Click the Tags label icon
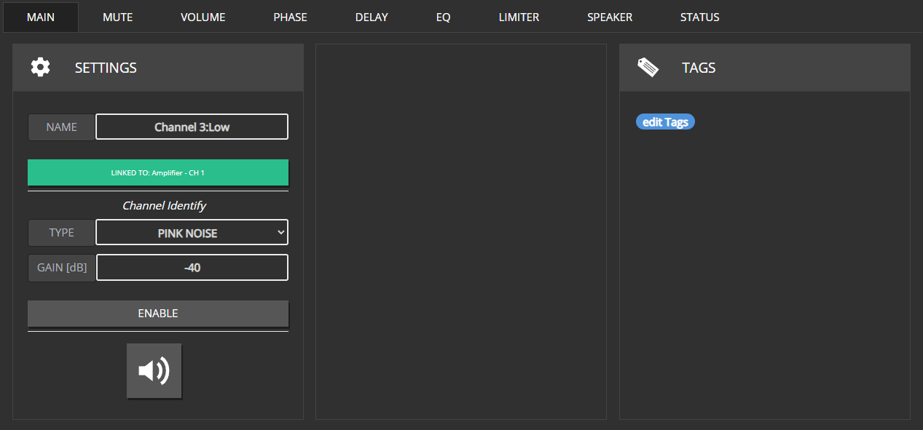Screen dimensions: 923x430 [x=648, y=68]
